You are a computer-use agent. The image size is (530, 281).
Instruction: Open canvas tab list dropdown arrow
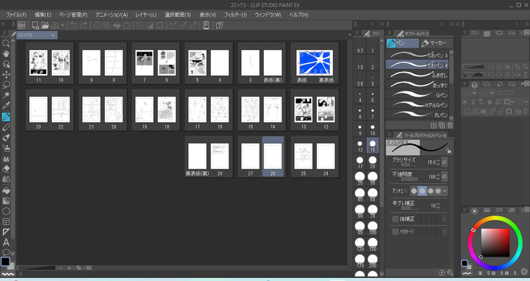[x=350, y=35]
